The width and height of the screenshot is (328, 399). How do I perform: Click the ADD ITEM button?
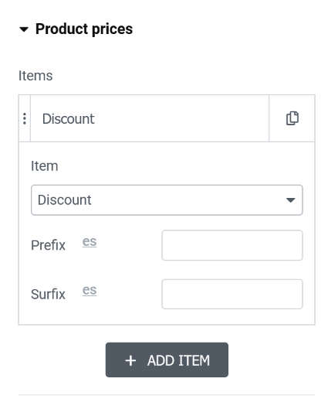pos(167,360)
